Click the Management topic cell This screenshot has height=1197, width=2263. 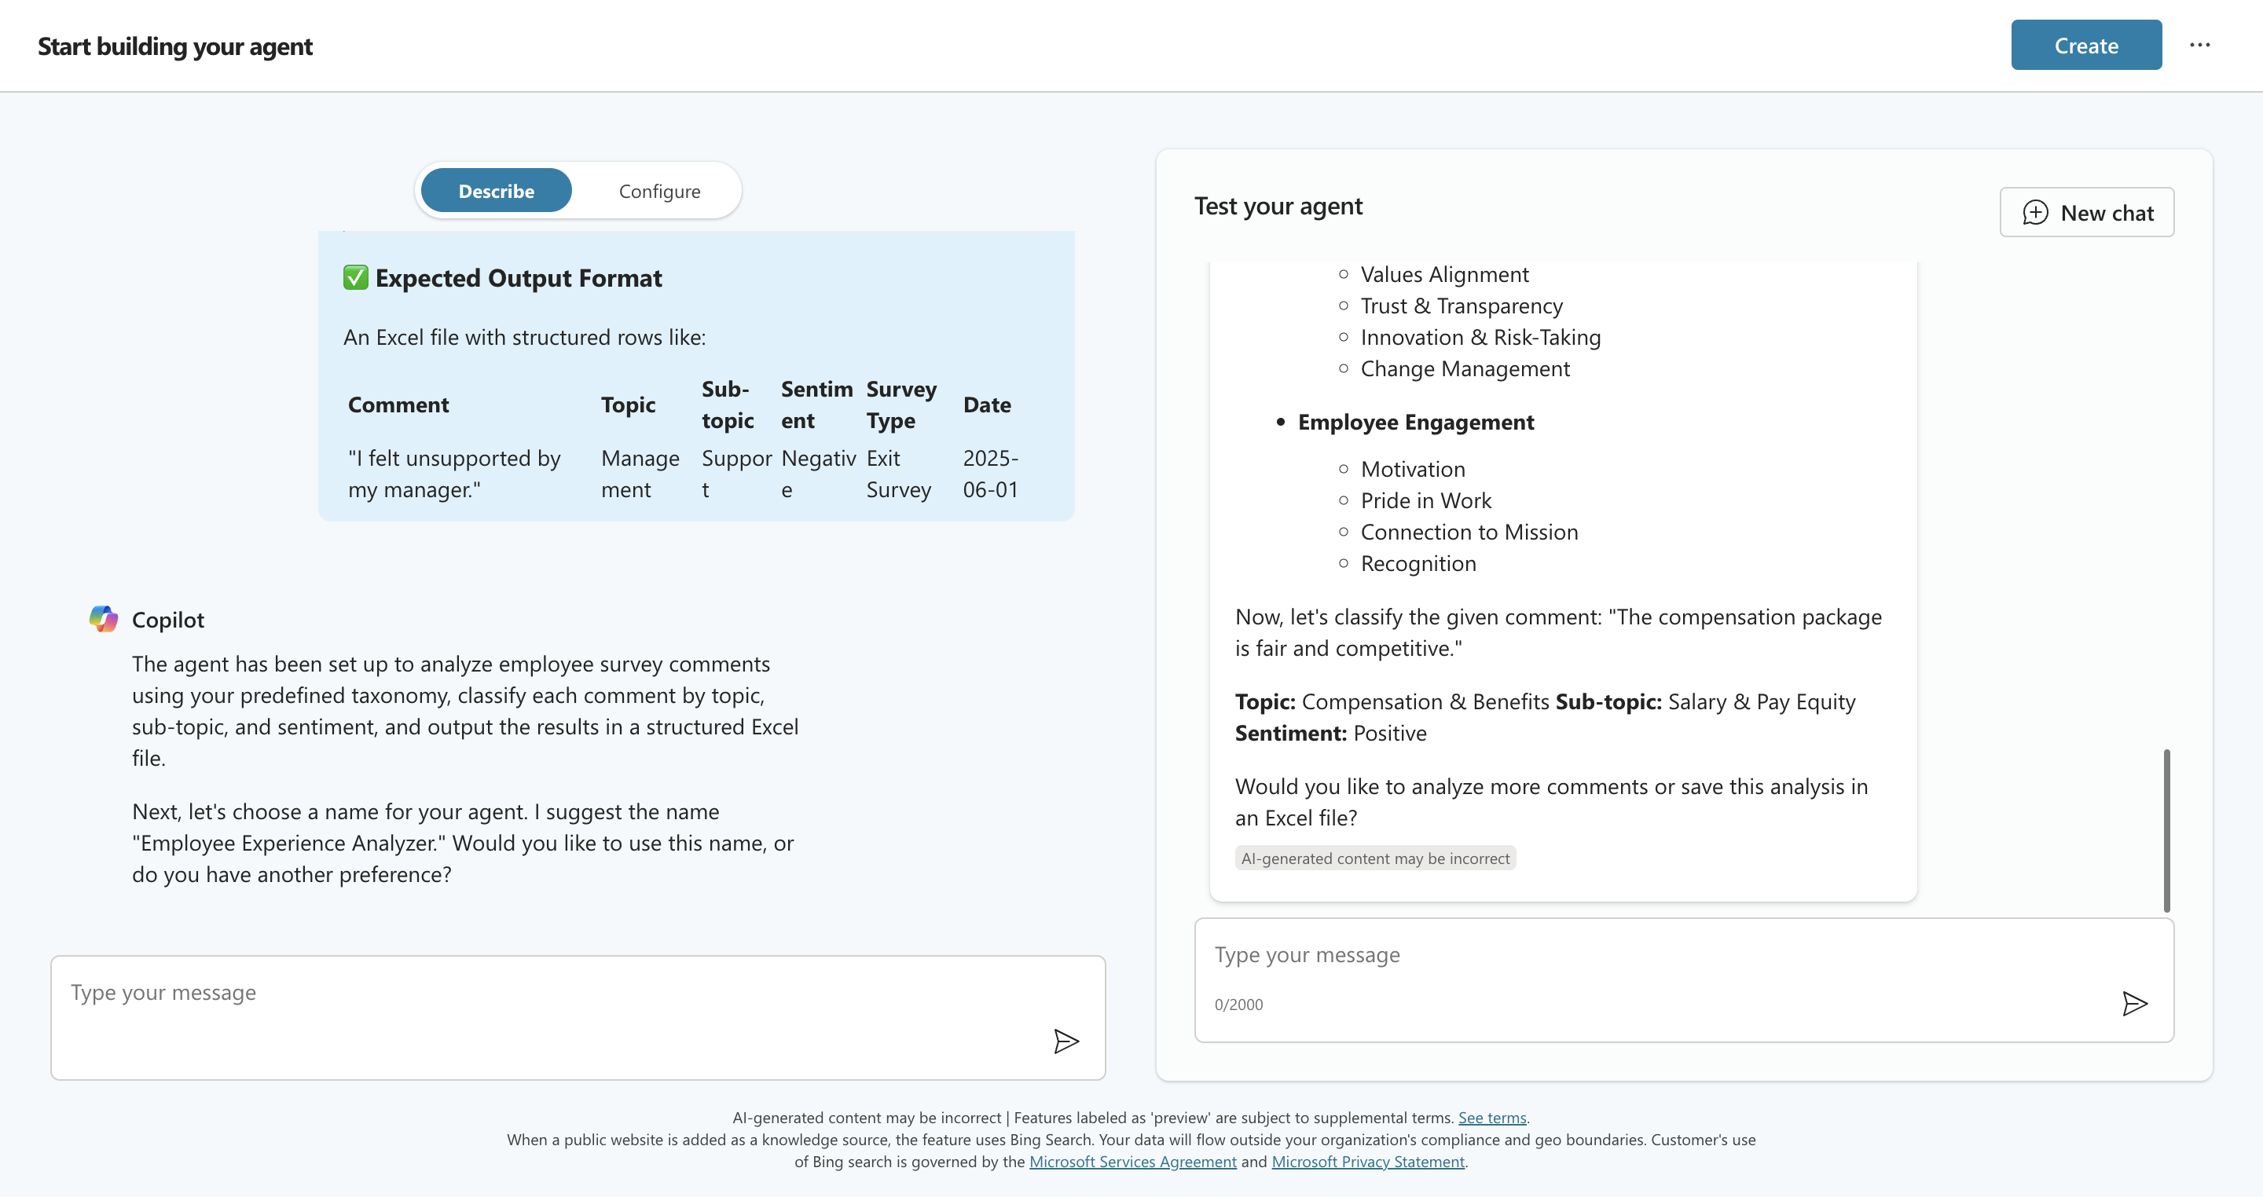(x=640, y=474)
